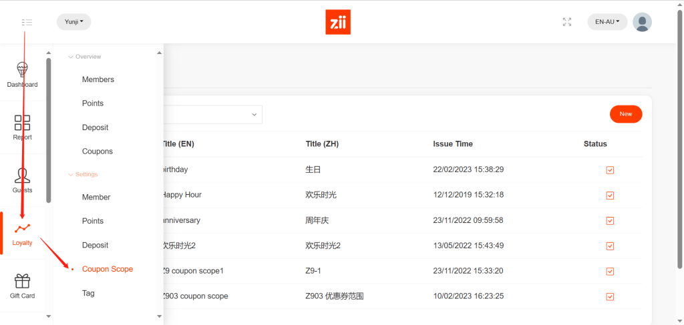Open the Gift Card sidebar icon
The image size is (684, 325).
click(x=22, y=286)
